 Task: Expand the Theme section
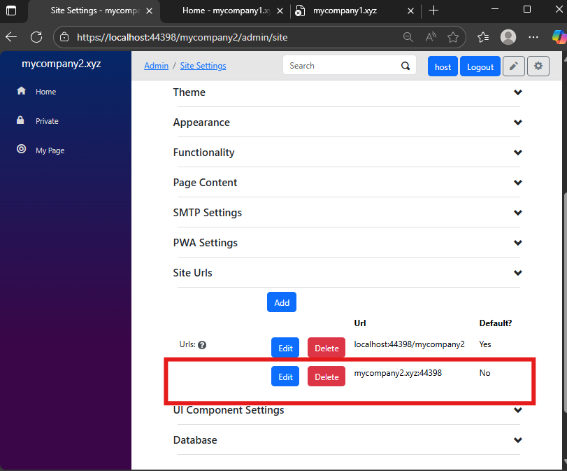coord(517,92)
